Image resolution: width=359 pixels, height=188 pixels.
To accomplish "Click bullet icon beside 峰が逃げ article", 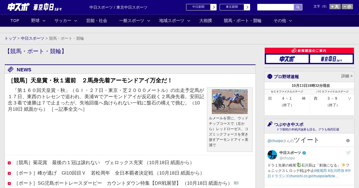I will [9, 173].
